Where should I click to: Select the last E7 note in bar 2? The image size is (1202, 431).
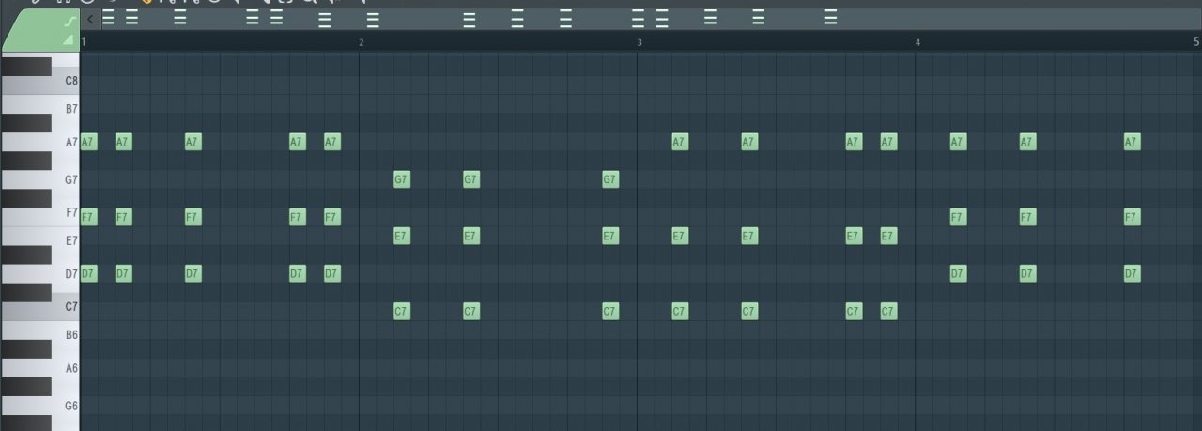[x=610, y=236]
